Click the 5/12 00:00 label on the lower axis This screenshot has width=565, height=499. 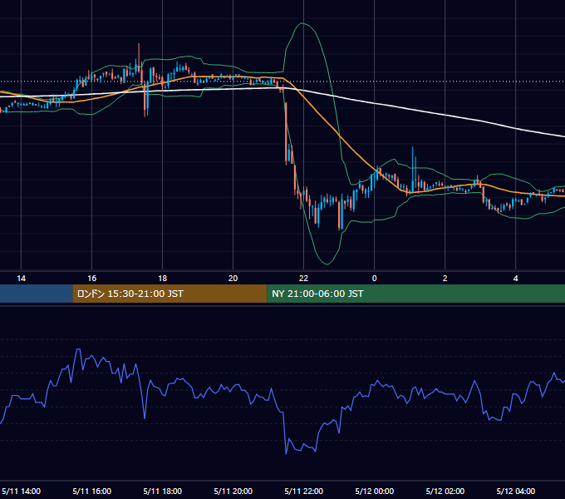pyautogui.click(x=375, y=491)
